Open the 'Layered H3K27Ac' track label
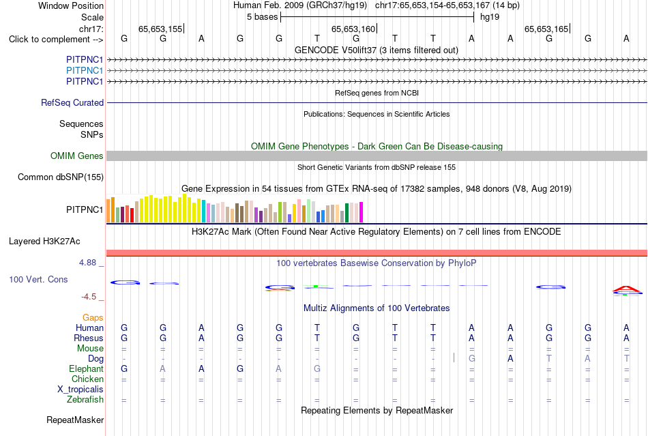Screen dimensions: 648x436 [x=44, y=242]
